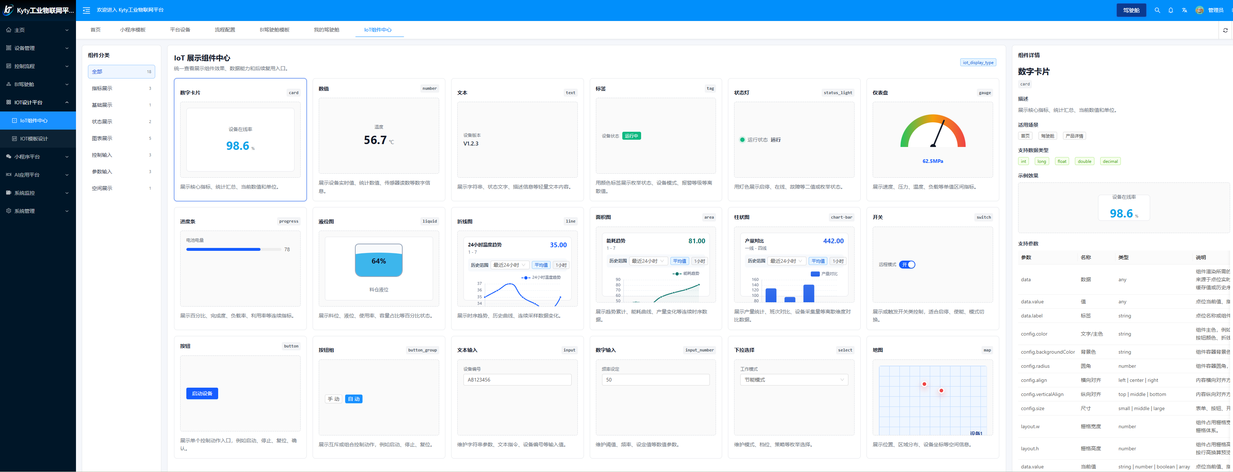Click the 启动设备 button
Viewport: 1233px width, 472px height.
point(202,393)
